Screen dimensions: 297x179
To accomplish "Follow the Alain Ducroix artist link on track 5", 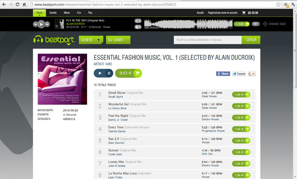I will (116, 143).
